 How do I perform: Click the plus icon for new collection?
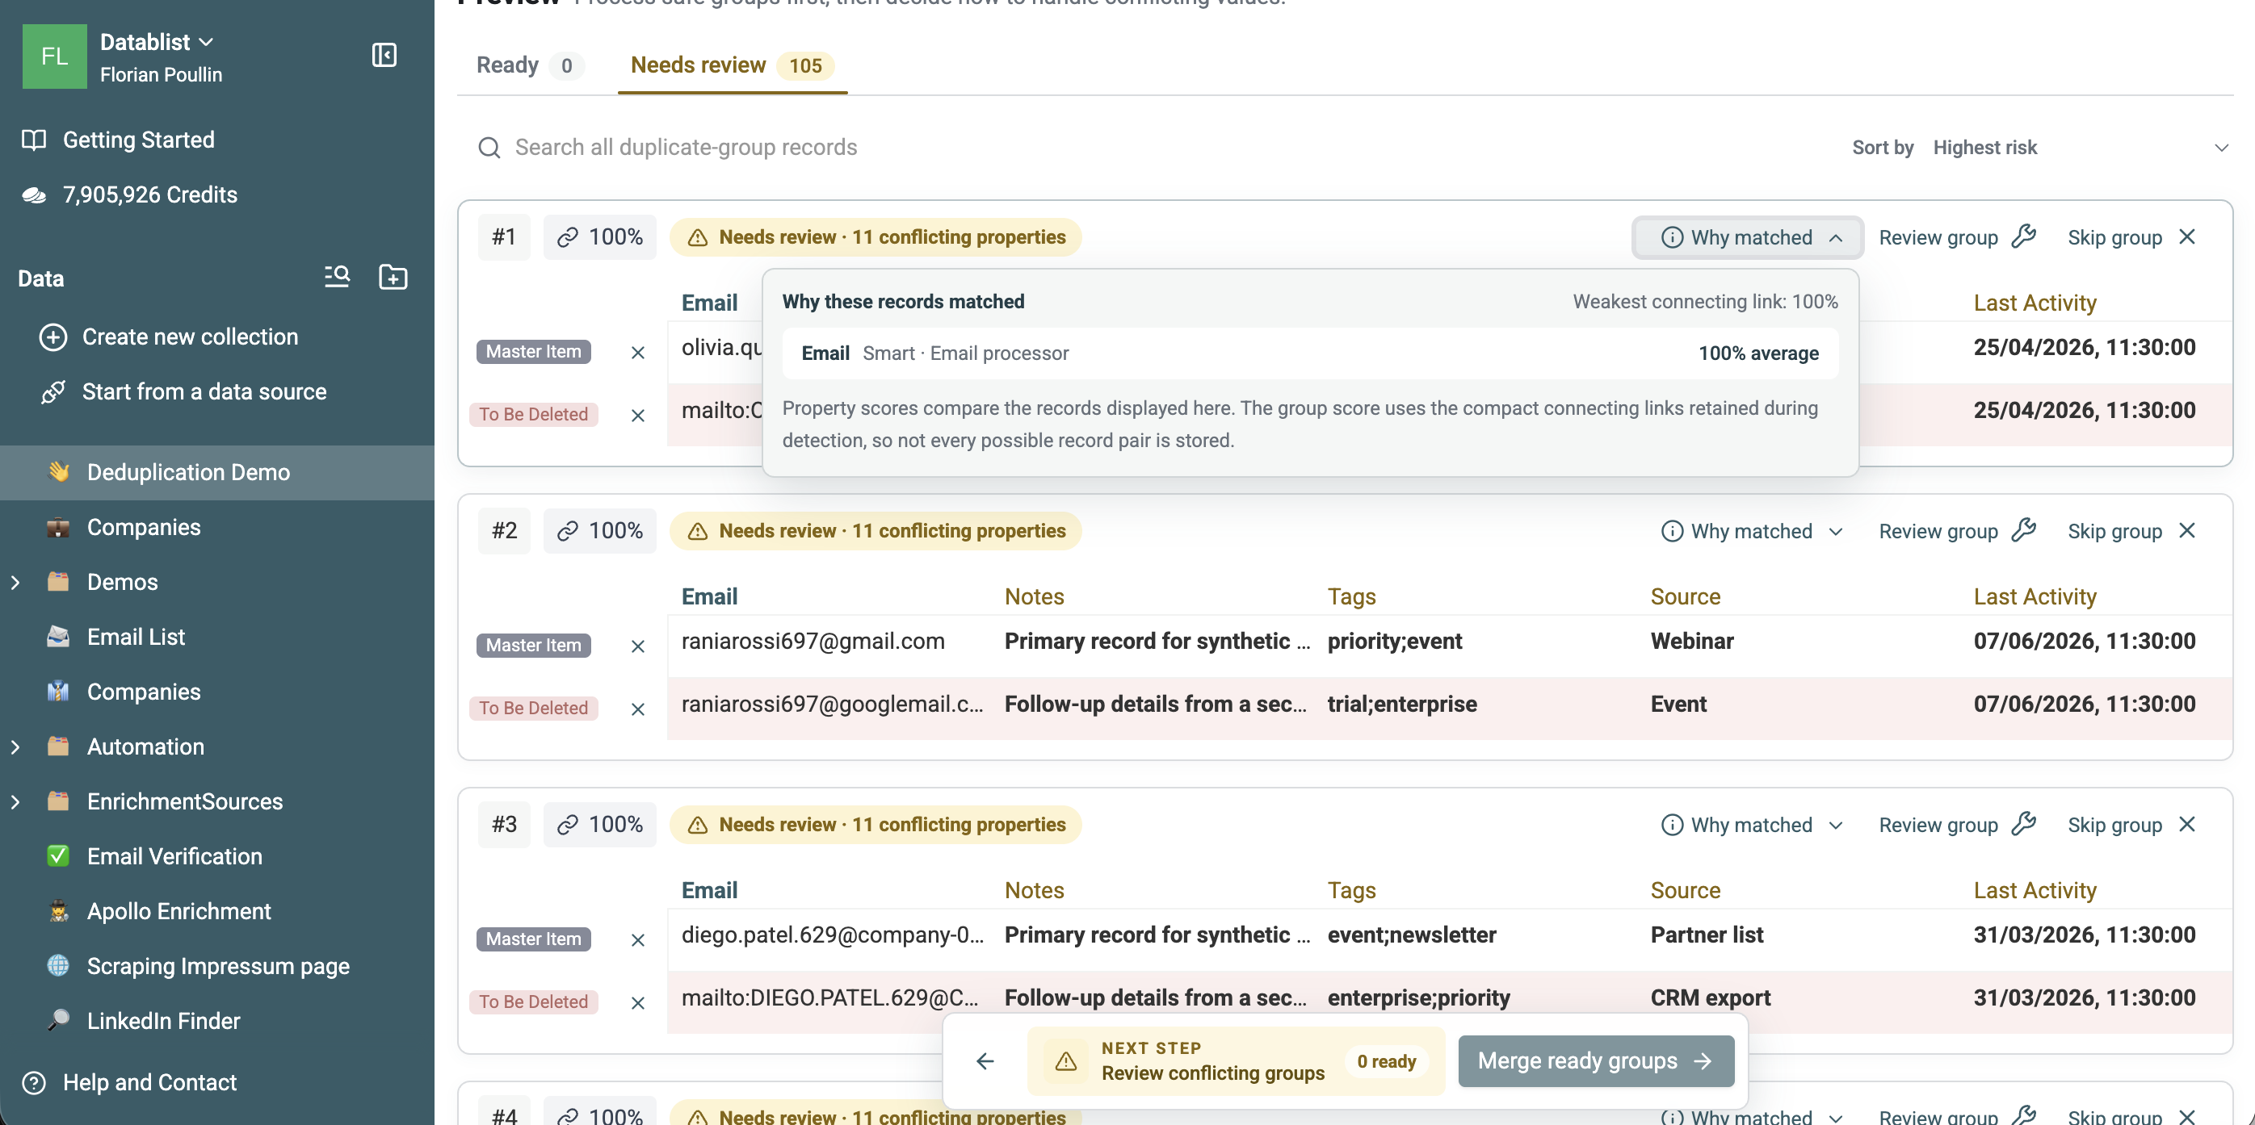pyautogui.click(x=52, y=337)
